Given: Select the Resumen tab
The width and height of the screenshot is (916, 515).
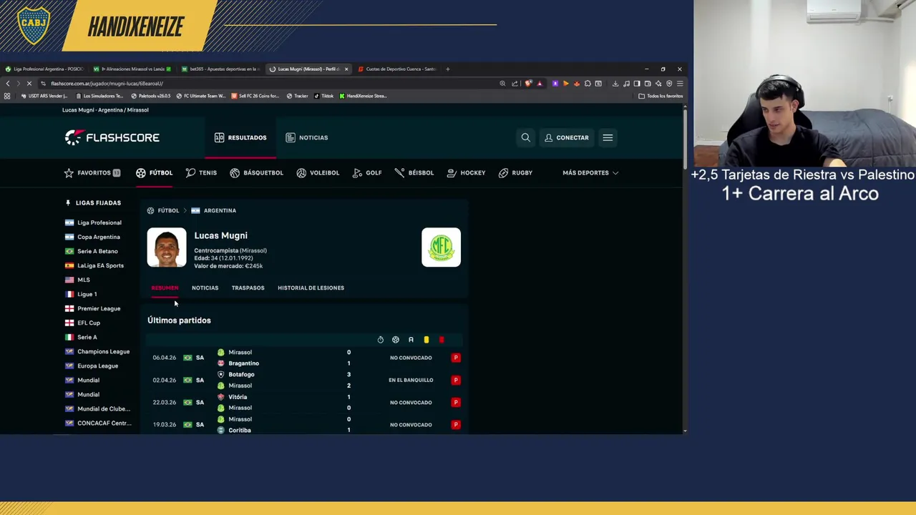Looking at the screenshot, I should click(165, 288).
